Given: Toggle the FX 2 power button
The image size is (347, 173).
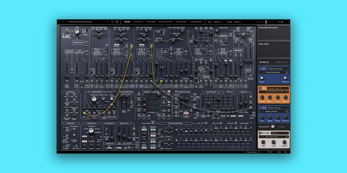Looking at the screenshot, I should coord(260,88).
